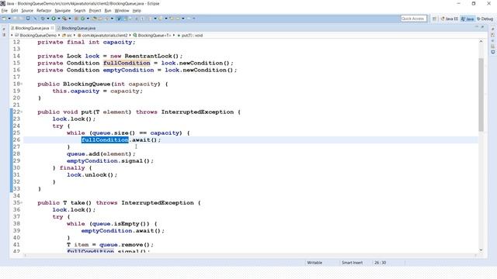Click emptyCondition.signal() on line 29
The image size is (497, 279).
tap(108, 160)
